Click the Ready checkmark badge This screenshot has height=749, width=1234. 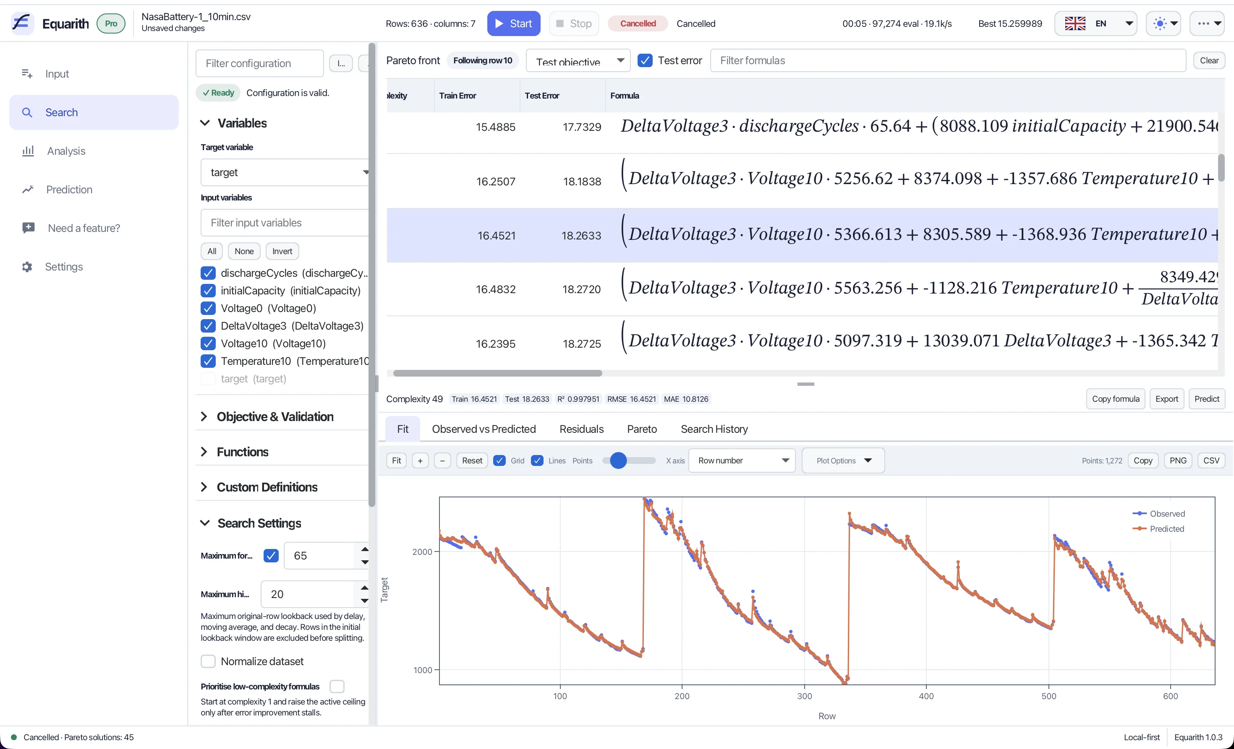click(218, 93)
